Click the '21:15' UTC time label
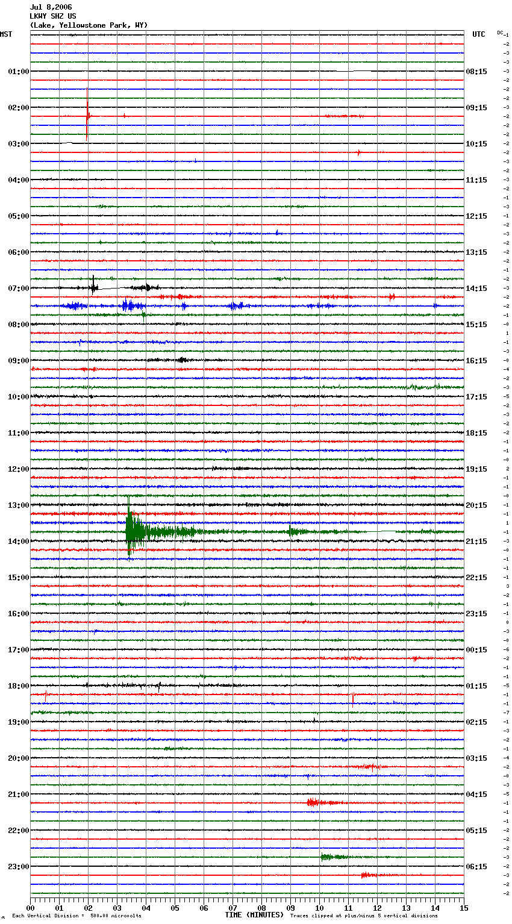Viewport: 512px width, 924px height. pos(476,542)
